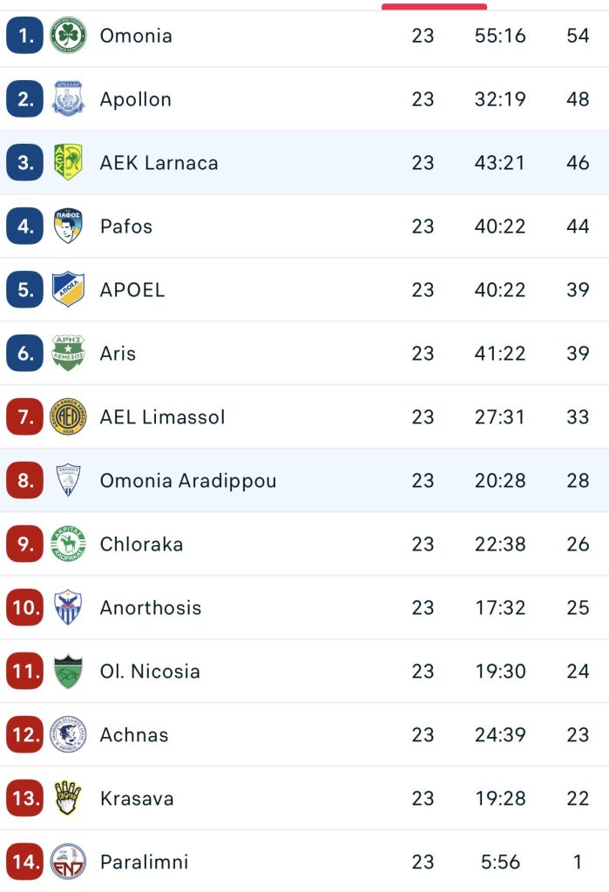Tap the AEL Limassol round logo

68,417
